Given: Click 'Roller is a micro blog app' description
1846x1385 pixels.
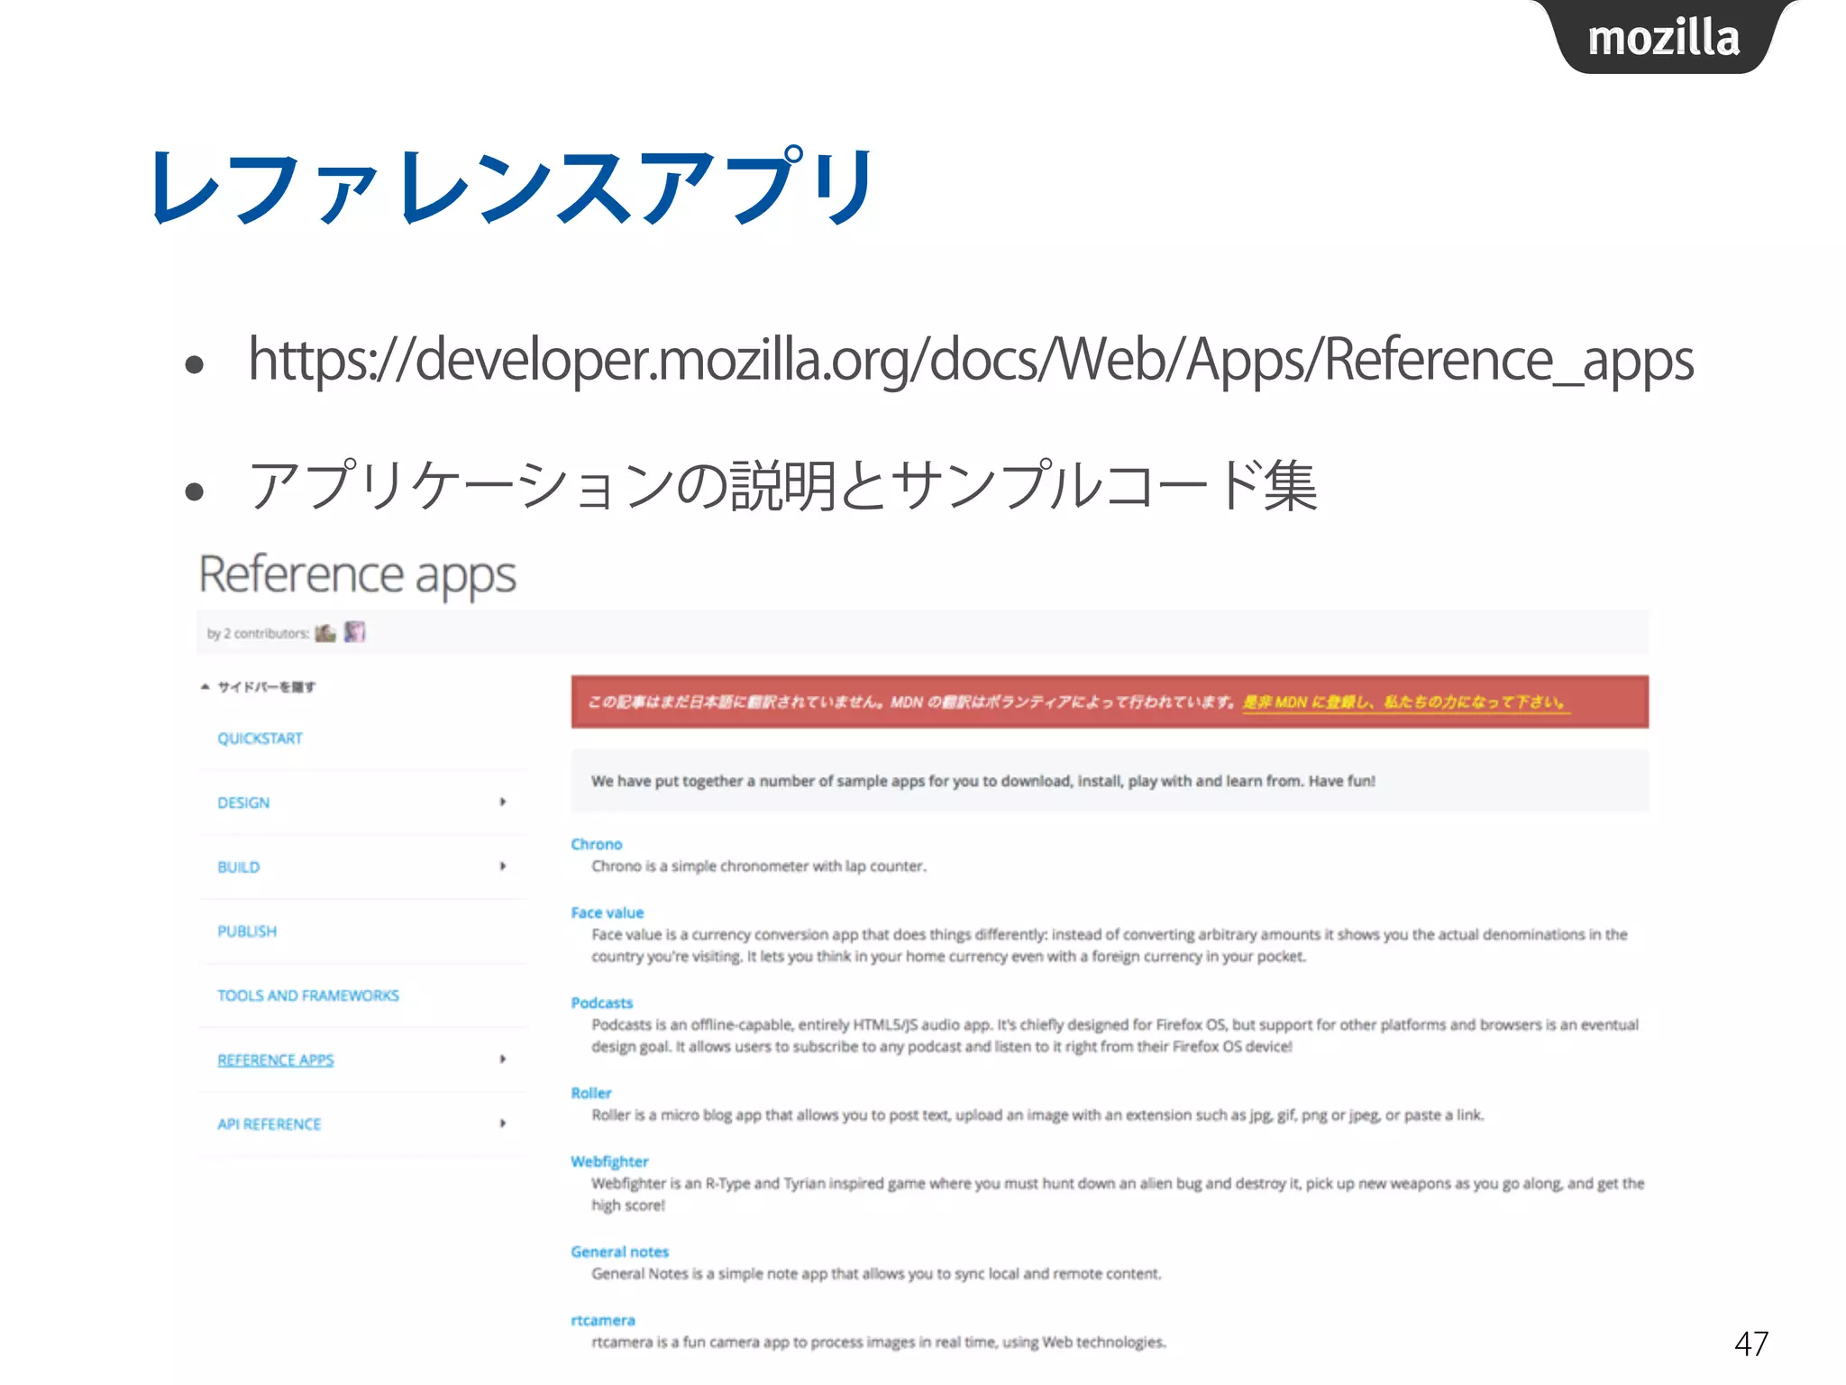Looking at the screenshot, I should point(1037,1114).
